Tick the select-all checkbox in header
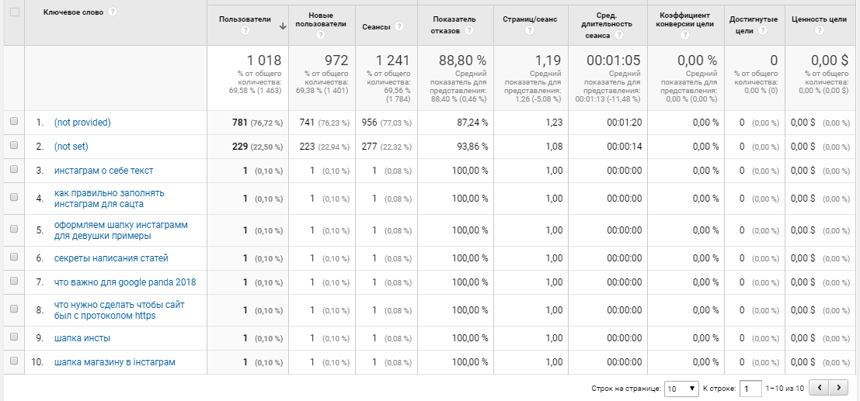Screen dimensions: 860x401 14,12
